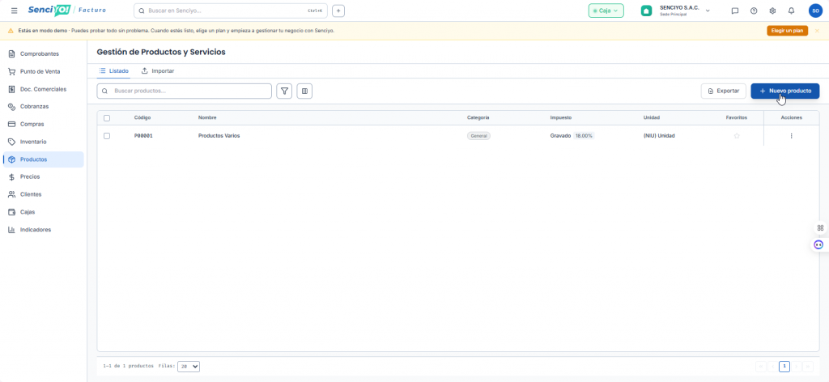The image size is (829, 382).
Task: Check the Productos Varios row checkbox
Action: click(107, 136)
